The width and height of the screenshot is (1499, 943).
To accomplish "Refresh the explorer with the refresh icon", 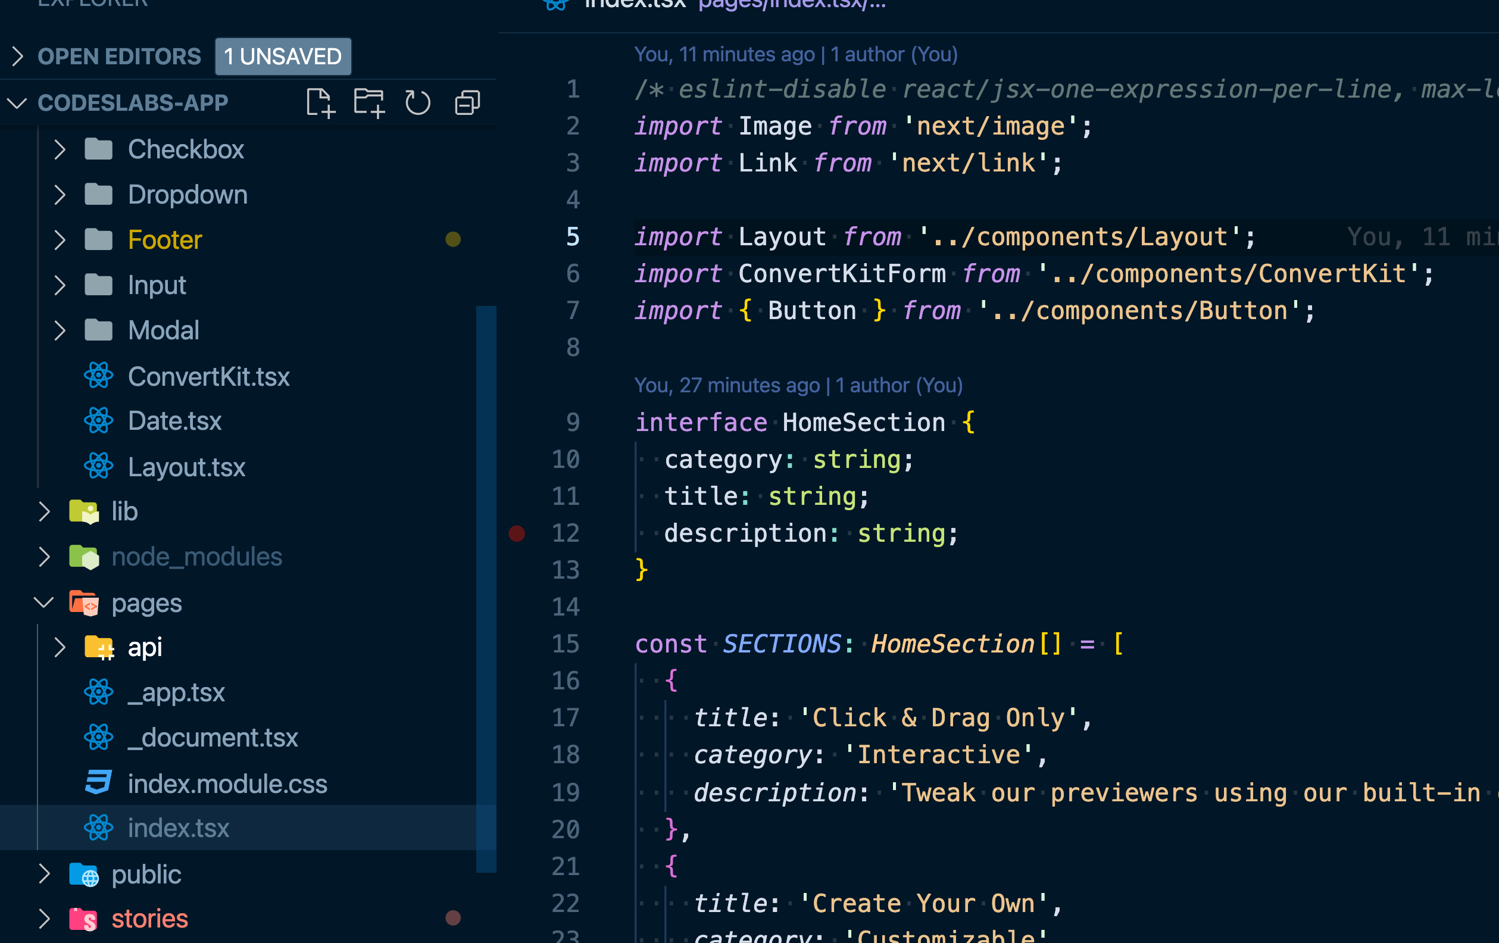I will tap(417, 103).
